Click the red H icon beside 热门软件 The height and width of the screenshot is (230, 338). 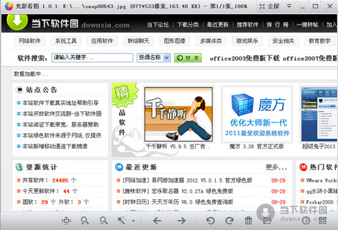coord(303,167)
